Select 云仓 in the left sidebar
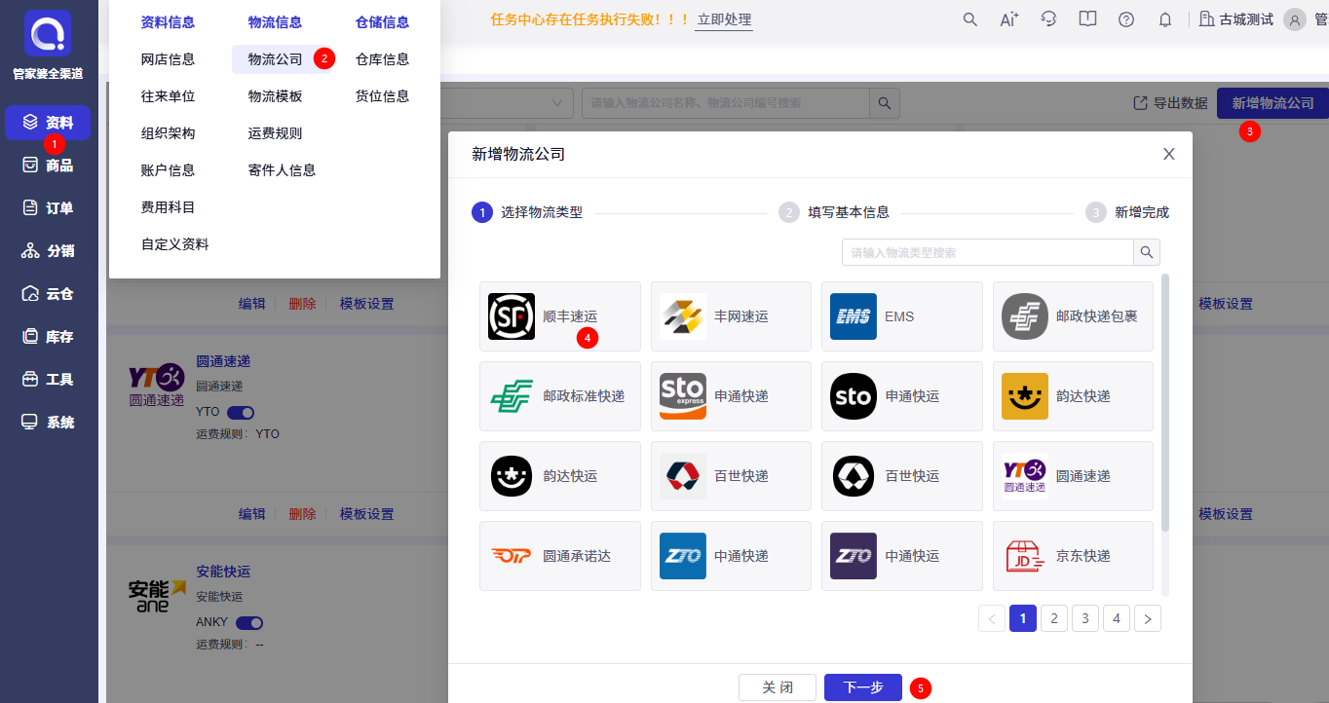Viewport: 1329px width, 703px height. (x=48, y=294)
